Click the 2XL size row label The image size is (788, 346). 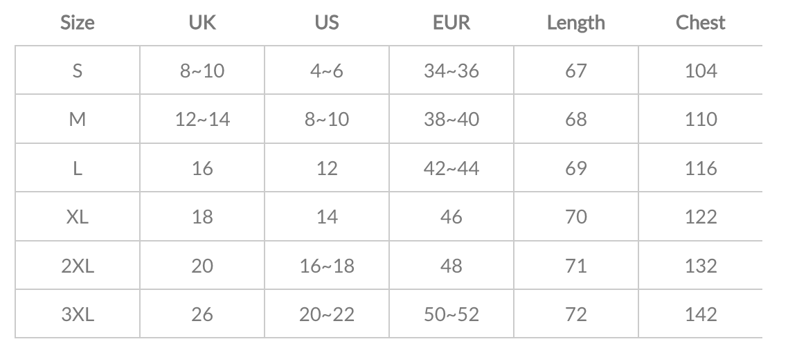(78, 266)
